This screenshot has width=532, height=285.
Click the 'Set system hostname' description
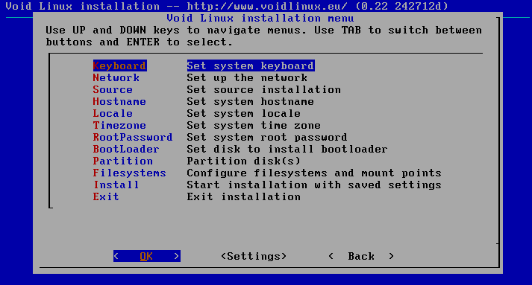click(x=251, y=101)
